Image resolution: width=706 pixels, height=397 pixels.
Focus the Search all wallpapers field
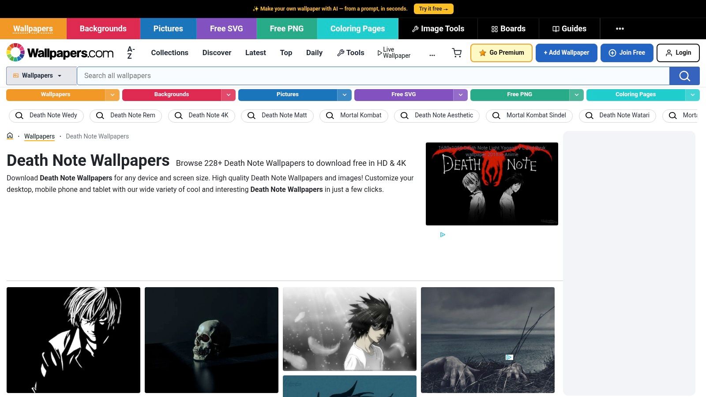tap(373, 76)
